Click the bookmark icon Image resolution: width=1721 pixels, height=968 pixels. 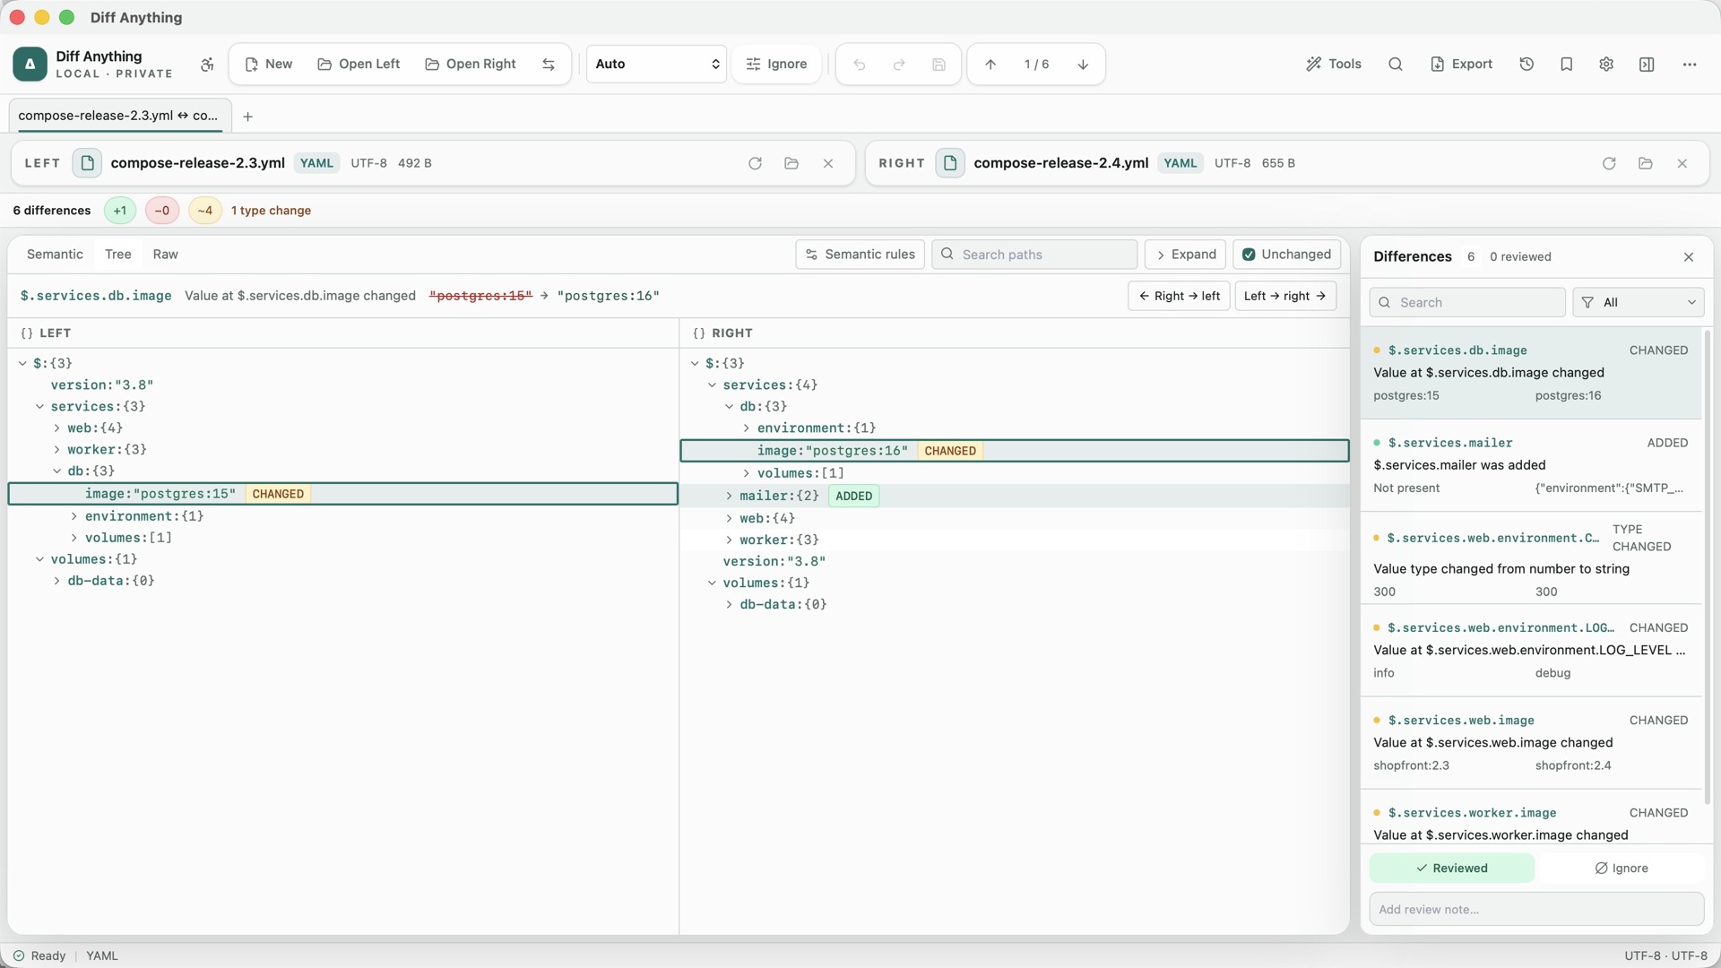[1566, 65]
